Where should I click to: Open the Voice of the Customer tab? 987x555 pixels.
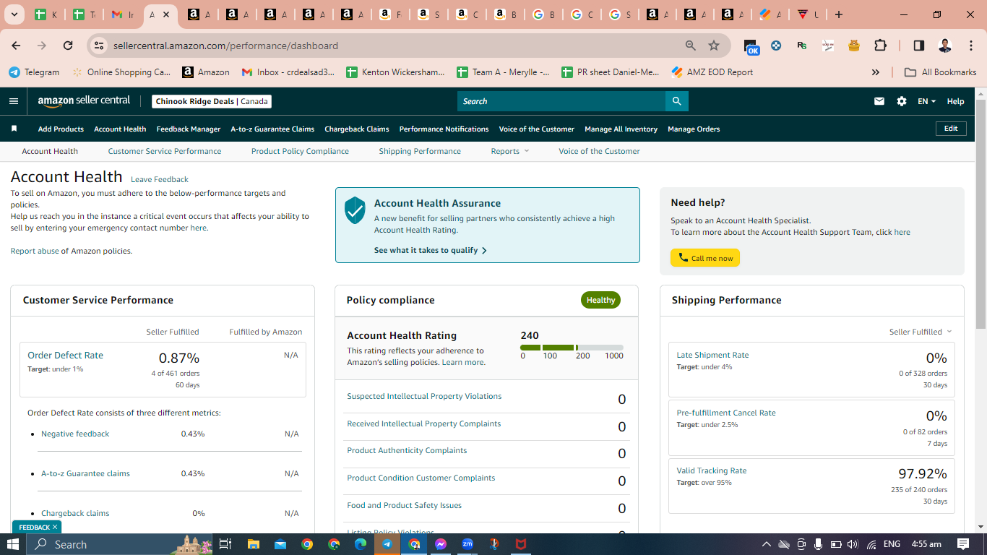point(599,151)
